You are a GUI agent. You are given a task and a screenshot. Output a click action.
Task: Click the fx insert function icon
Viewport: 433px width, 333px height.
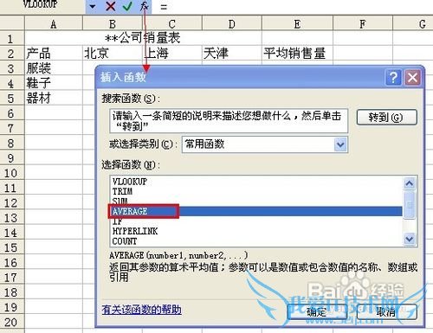click(x=144, y=6)
